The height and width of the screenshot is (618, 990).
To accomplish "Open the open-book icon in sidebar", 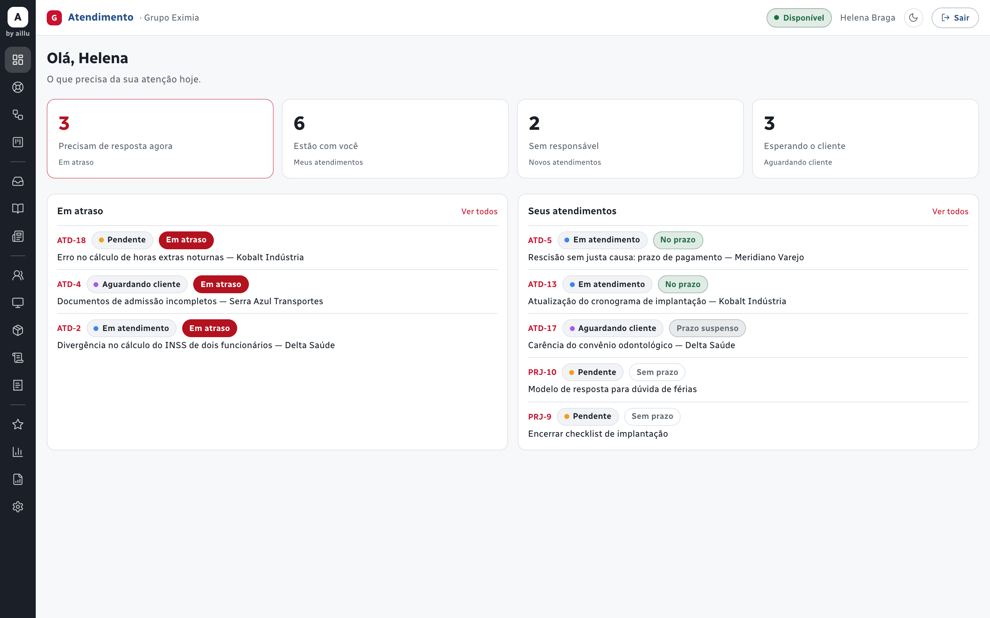I will pyautogui.click(x=18, y=208).
